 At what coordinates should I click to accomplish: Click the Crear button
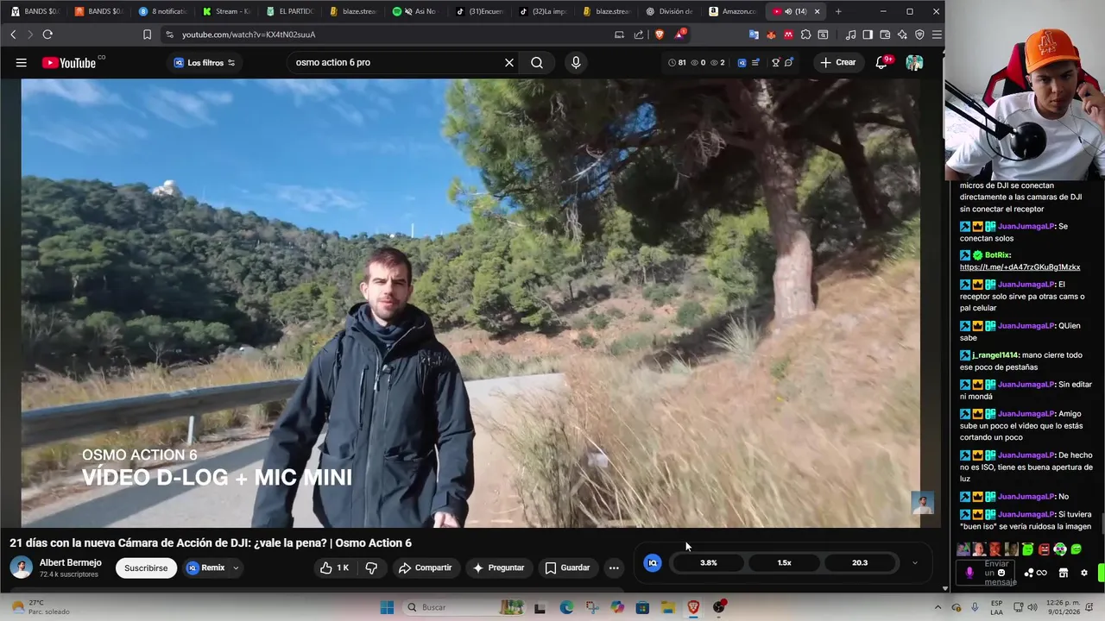(x=837, y=63)
